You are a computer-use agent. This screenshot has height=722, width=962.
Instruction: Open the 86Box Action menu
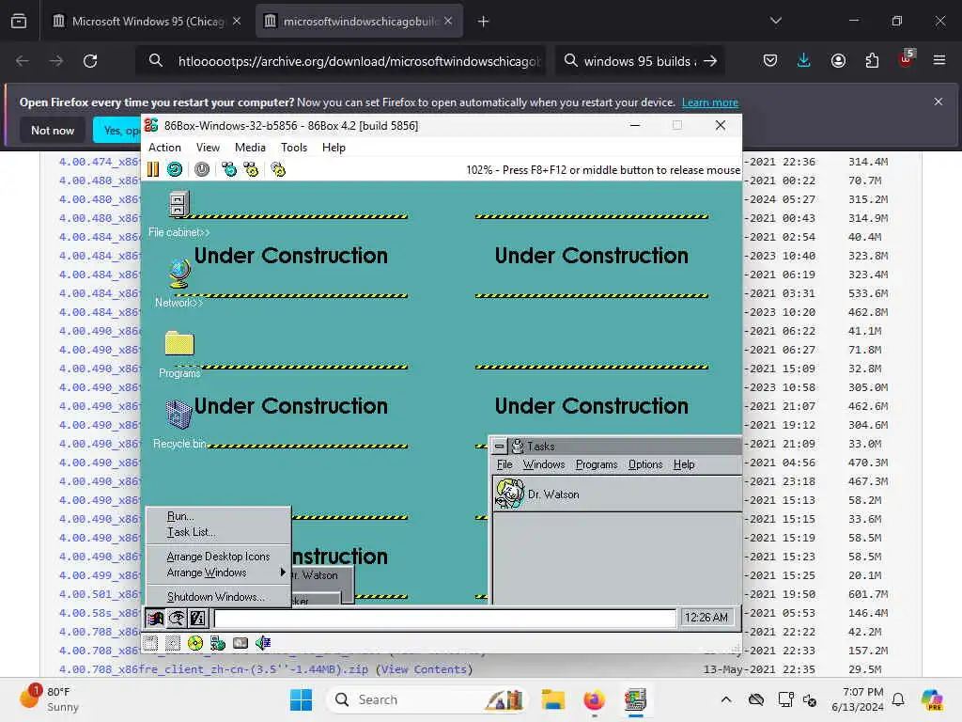[164, 148]
